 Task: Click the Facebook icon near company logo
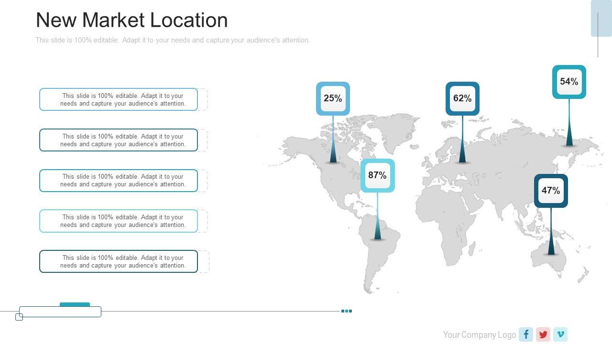point(526,334)
